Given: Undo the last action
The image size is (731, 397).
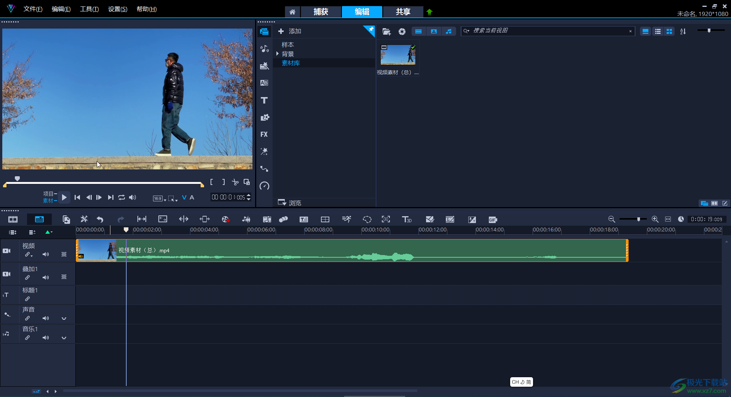Looking at the screenshot, I should coord(100,219).
